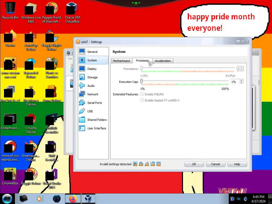Select Firefox desktop icon
The image size is (272, 204).
coord(10,39)
